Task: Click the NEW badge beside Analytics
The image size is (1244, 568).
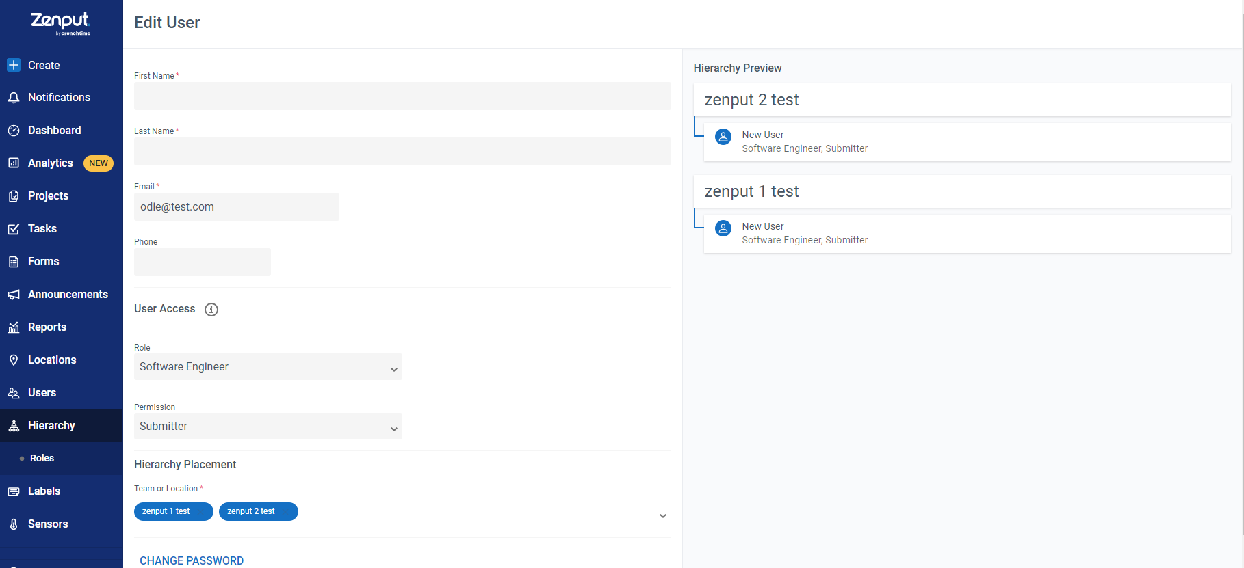Action: 99,163
